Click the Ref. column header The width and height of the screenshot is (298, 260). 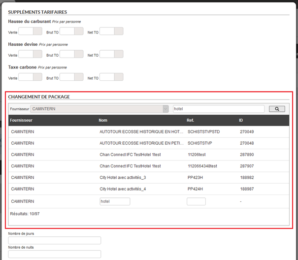[x=190, y=120]
